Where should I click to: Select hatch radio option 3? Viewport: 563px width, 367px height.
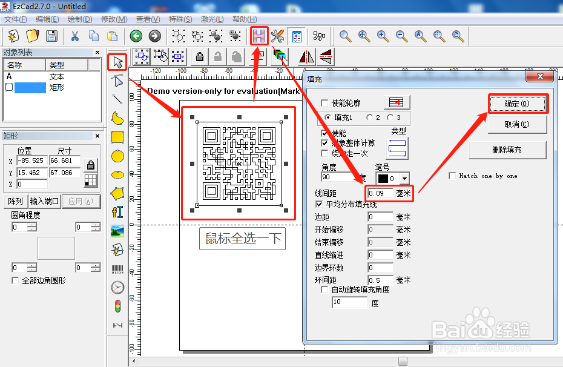[x=390, y=117]
